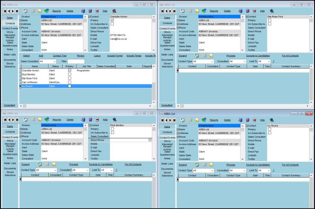Image resolution: width=315 pixels, height=209 pixels.
Task: Click Filter text box in Charlotte Horton window
Action: 76,61
